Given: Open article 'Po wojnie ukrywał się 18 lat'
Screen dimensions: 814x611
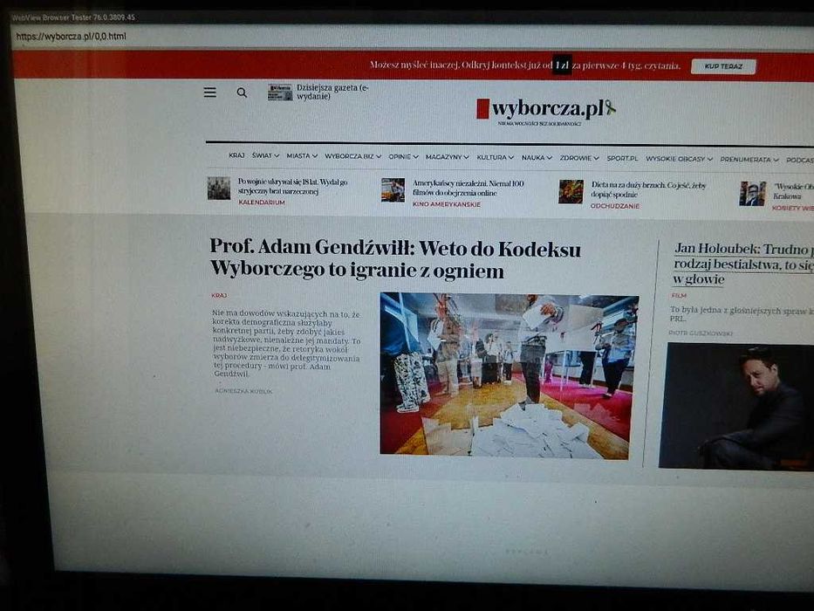Looking at the screenshot, I should click(x=293, y=187).
